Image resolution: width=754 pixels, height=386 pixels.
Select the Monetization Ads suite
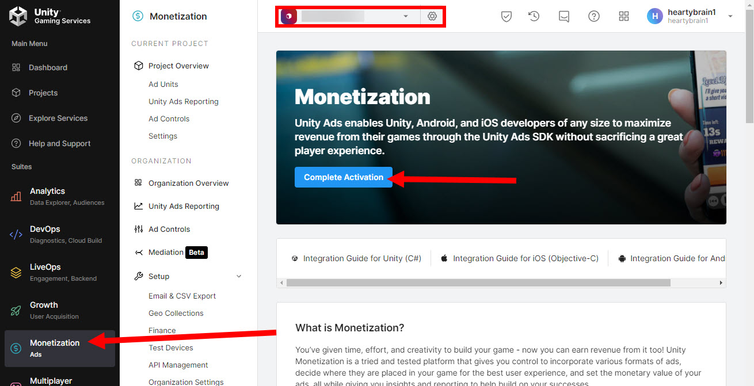[60, 348]
